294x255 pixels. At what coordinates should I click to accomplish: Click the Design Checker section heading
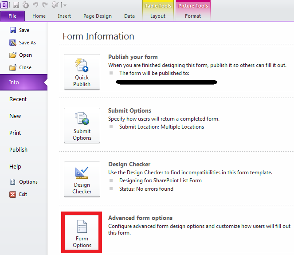click(129, 164)
